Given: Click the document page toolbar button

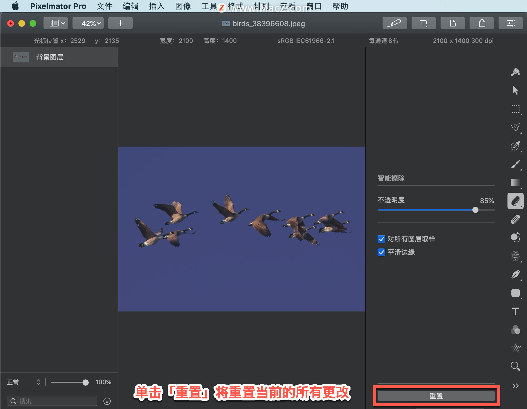Looking at the screenshot, I should [x=453, y=23].
